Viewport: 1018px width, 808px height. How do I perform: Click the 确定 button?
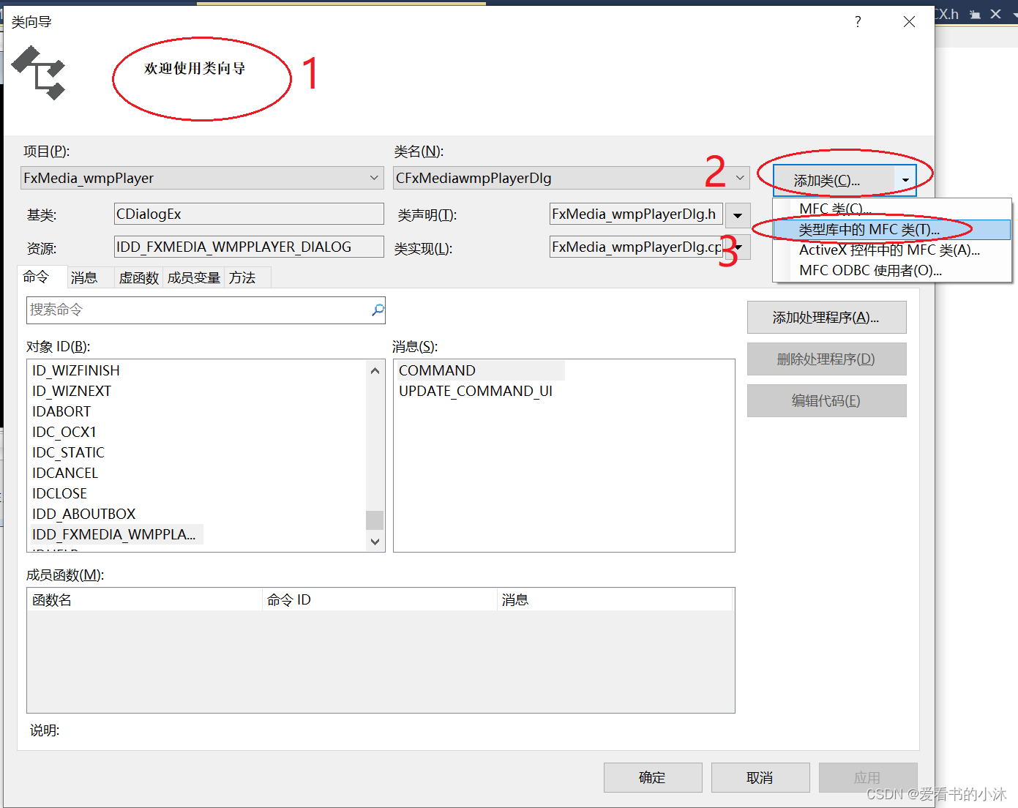pos(653,777)
